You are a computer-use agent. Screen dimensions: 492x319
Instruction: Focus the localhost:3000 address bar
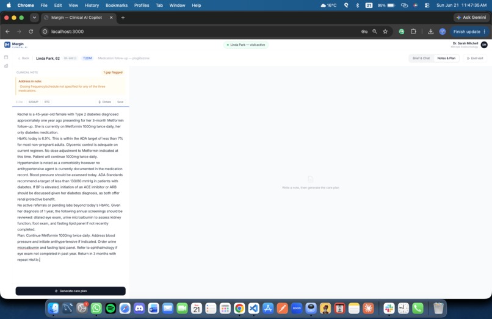(201, 32)
